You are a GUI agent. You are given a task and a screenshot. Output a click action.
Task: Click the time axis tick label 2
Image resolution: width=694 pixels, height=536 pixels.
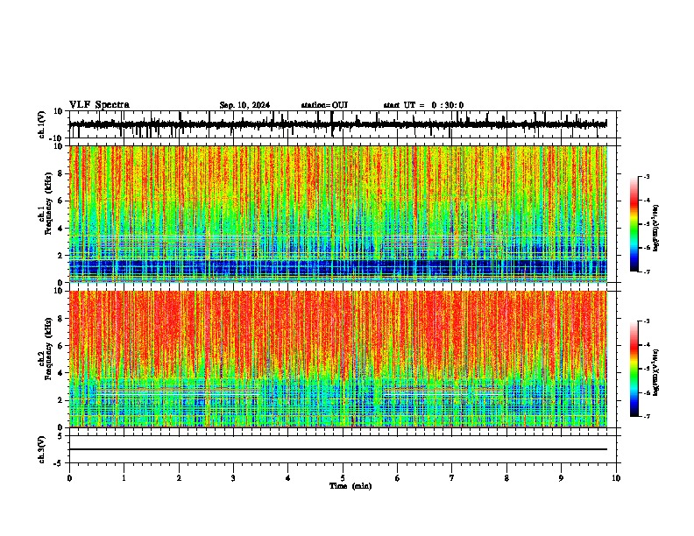point(179,478)
